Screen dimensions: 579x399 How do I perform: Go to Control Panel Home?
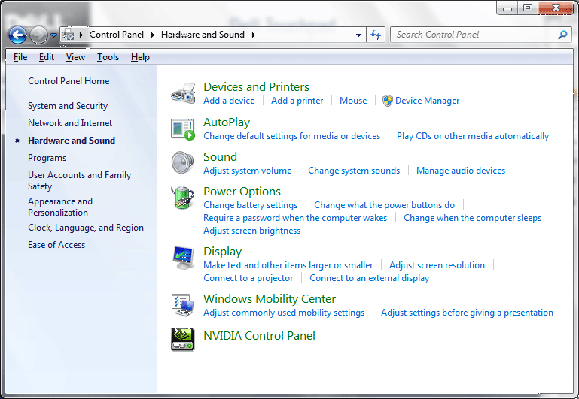click(69, 80)
